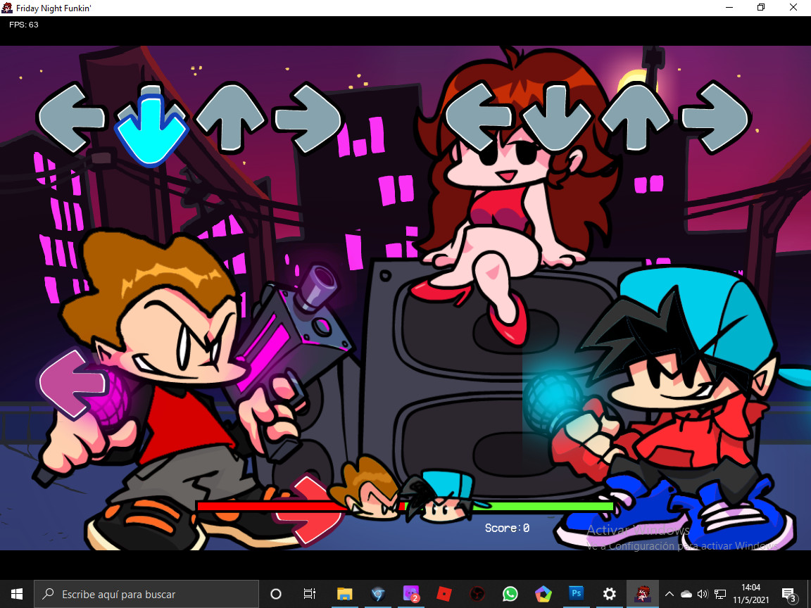Open Cortana circle button in taskbar
This screenshot has width=811, height=608.
point(276,594)
